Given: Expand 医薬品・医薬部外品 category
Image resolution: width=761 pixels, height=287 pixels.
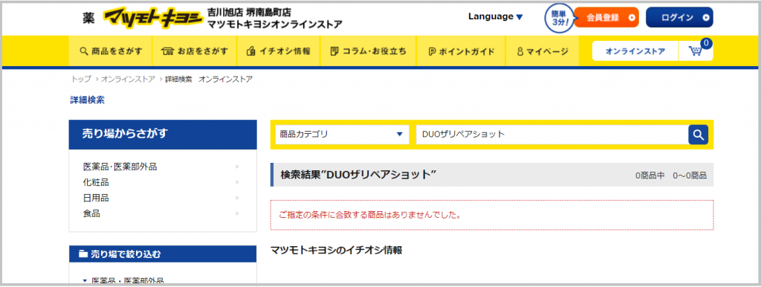Looking at the screenshot, I should (x=161, y=167).
